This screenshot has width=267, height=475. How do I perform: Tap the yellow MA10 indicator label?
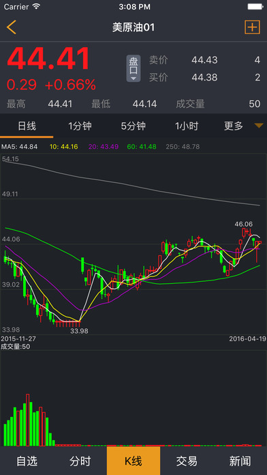(x=63, y=147)
